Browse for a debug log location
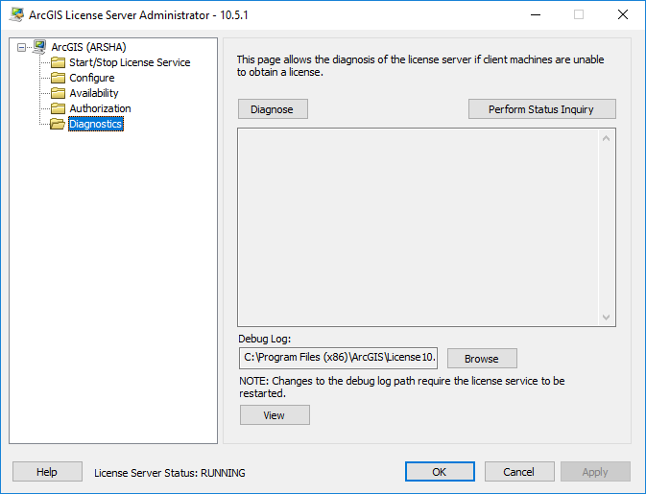646x494 pixels. [482, 359]
